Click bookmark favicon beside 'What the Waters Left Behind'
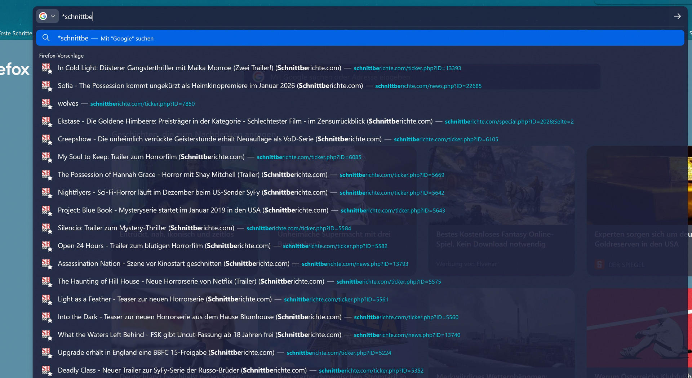Screen dimensions: 692x378 [47, 335]
